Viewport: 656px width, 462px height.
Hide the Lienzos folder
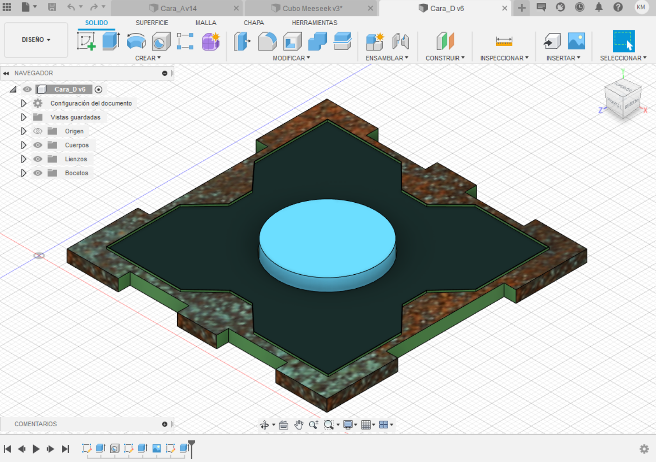coord(38,159)
